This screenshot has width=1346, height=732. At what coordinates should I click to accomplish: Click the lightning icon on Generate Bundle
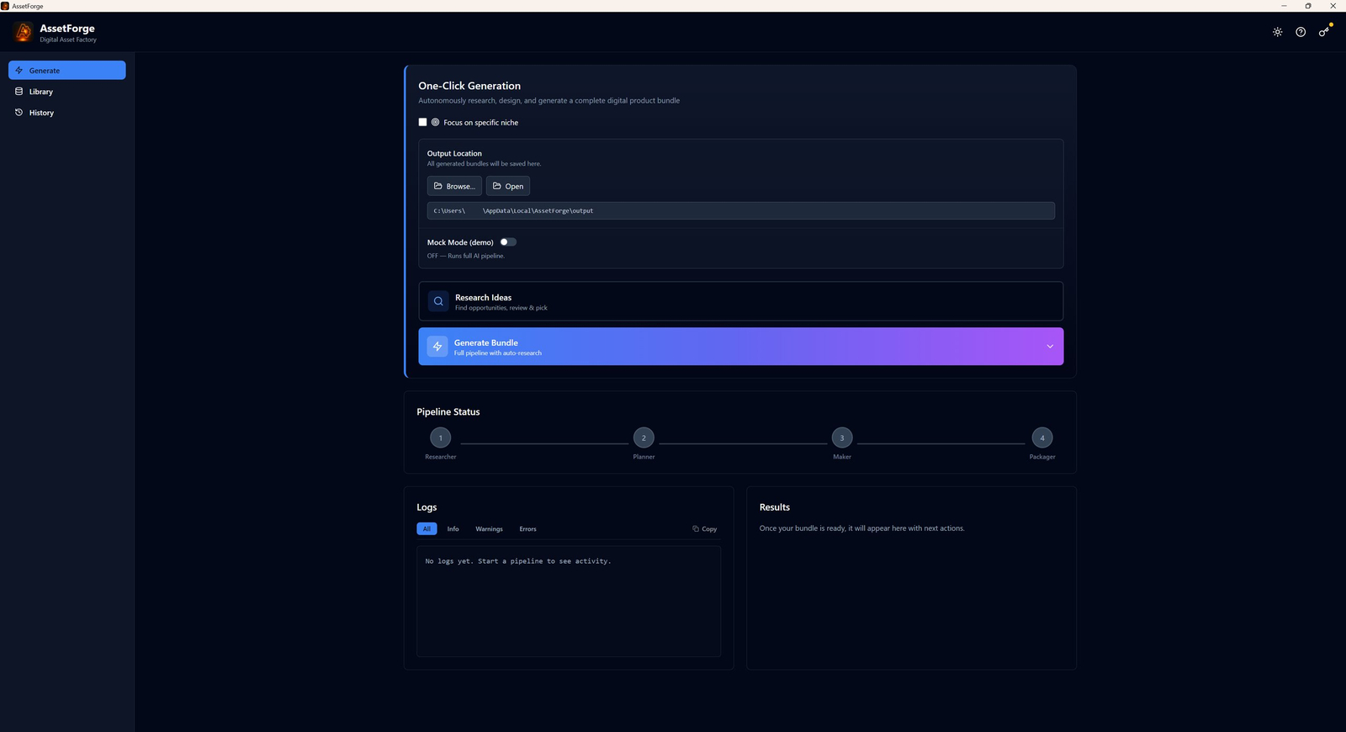pyautogui.click(x=437, y=347)
